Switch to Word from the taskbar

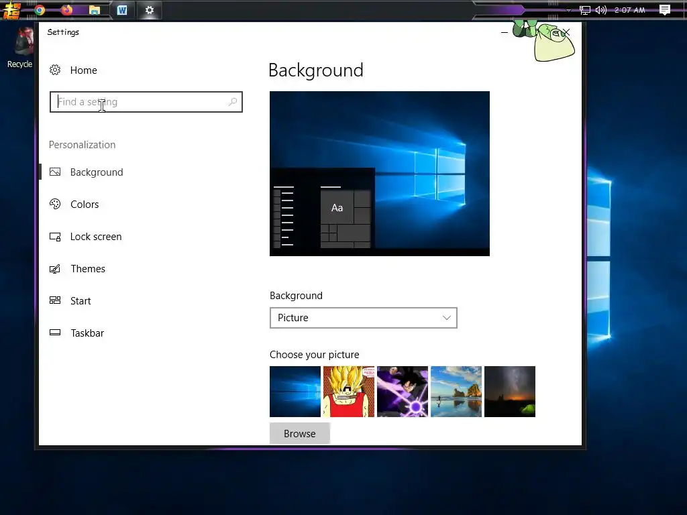coord(122,10)
